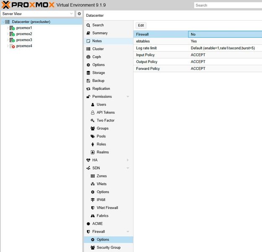This screenshot has width=262, height=252.
Task: Open the VNets menu item
Action: coord(109,184)
